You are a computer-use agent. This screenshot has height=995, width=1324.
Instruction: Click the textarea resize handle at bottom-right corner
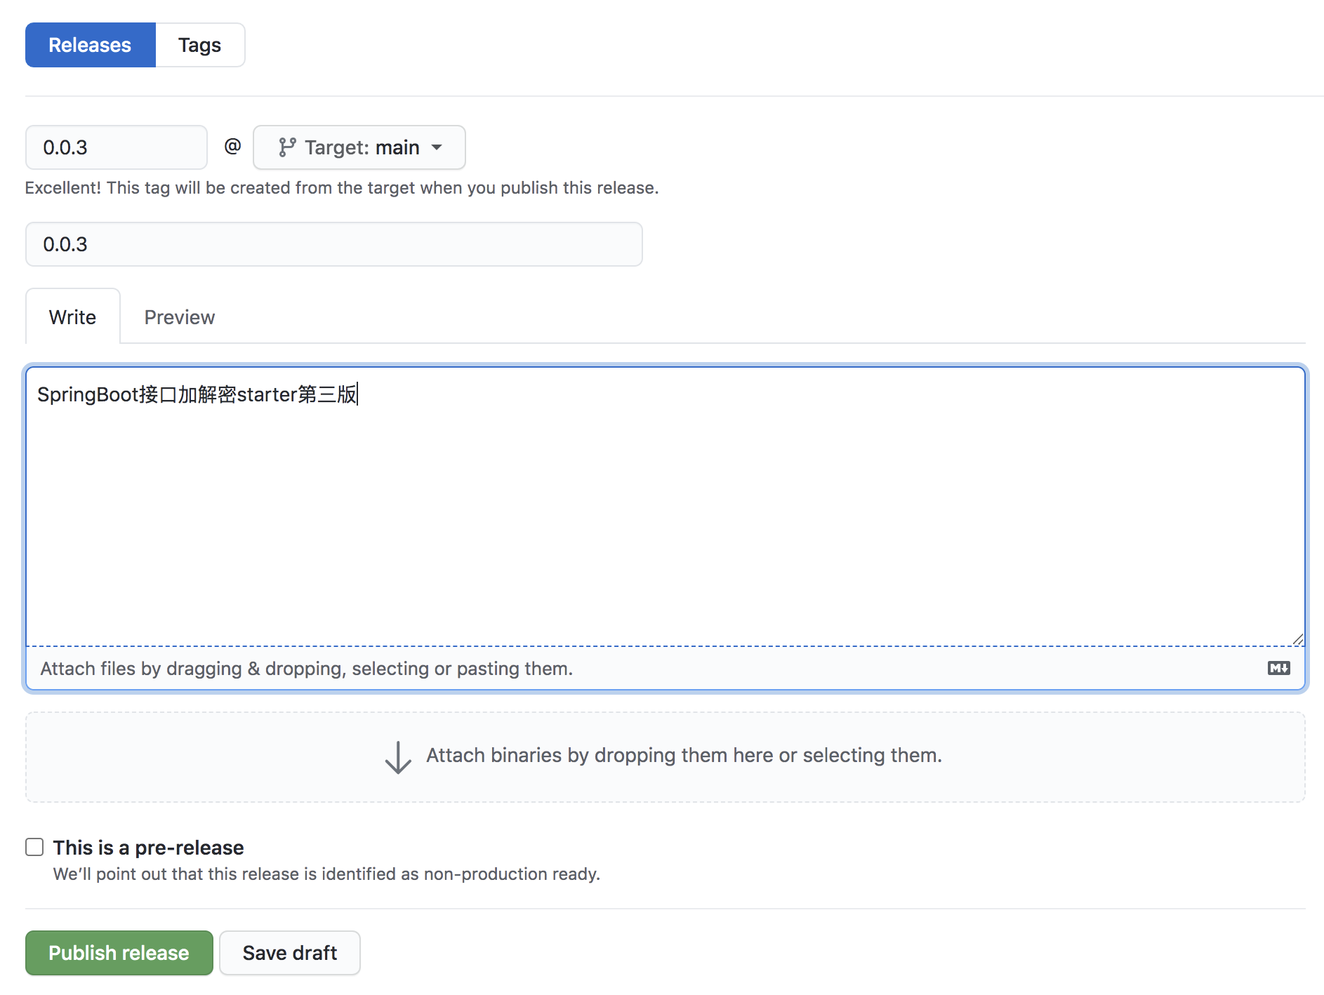coord(1297,640)
